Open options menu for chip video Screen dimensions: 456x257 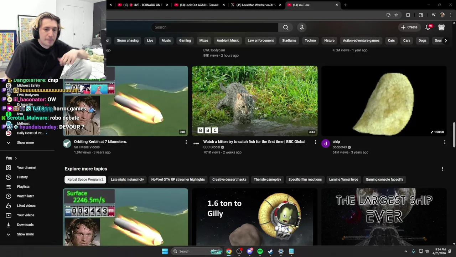click(445, 142)
